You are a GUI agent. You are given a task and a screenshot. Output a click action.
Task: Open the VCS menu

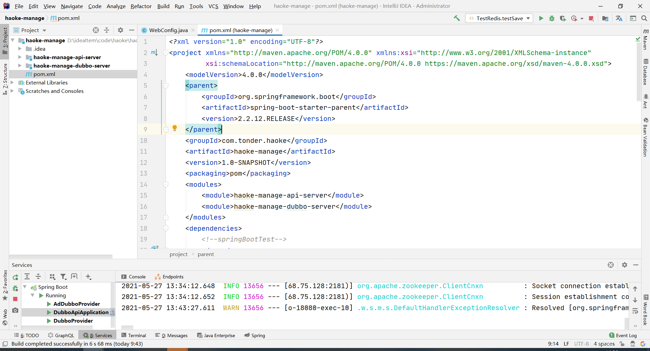[x=213, y=6]
